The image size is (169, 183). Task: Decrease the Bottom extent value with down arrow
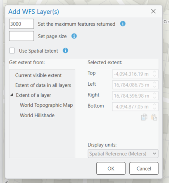(155, 108)
